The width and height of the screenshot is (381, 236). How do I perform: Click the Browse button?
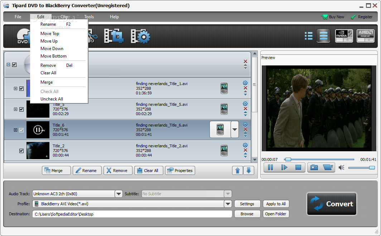247,214
